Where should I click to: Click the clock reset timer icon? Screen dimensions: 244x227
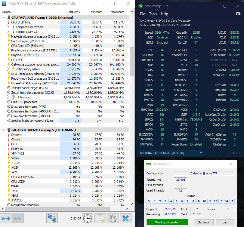pyautogui.click(x=87, y=218)
